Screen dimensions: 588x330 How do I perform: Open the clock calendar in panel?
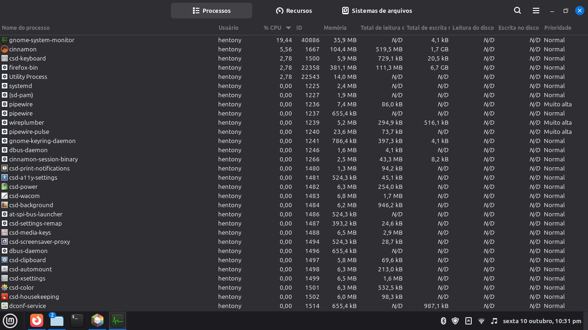[x=542, y=321]
